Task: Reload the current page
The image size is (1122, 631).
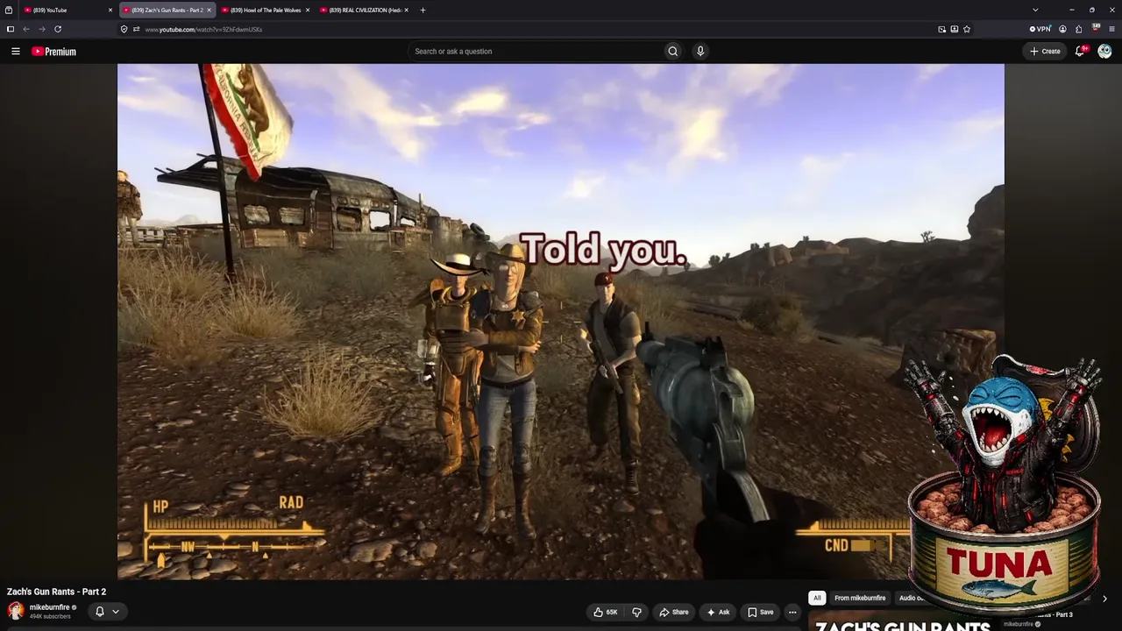Action: click(58, 29)
